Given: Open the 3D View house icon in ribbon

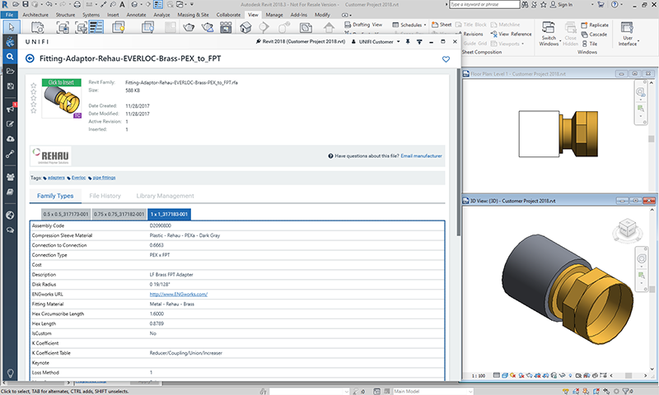Looking at the screenshot, I should (245, 28).
